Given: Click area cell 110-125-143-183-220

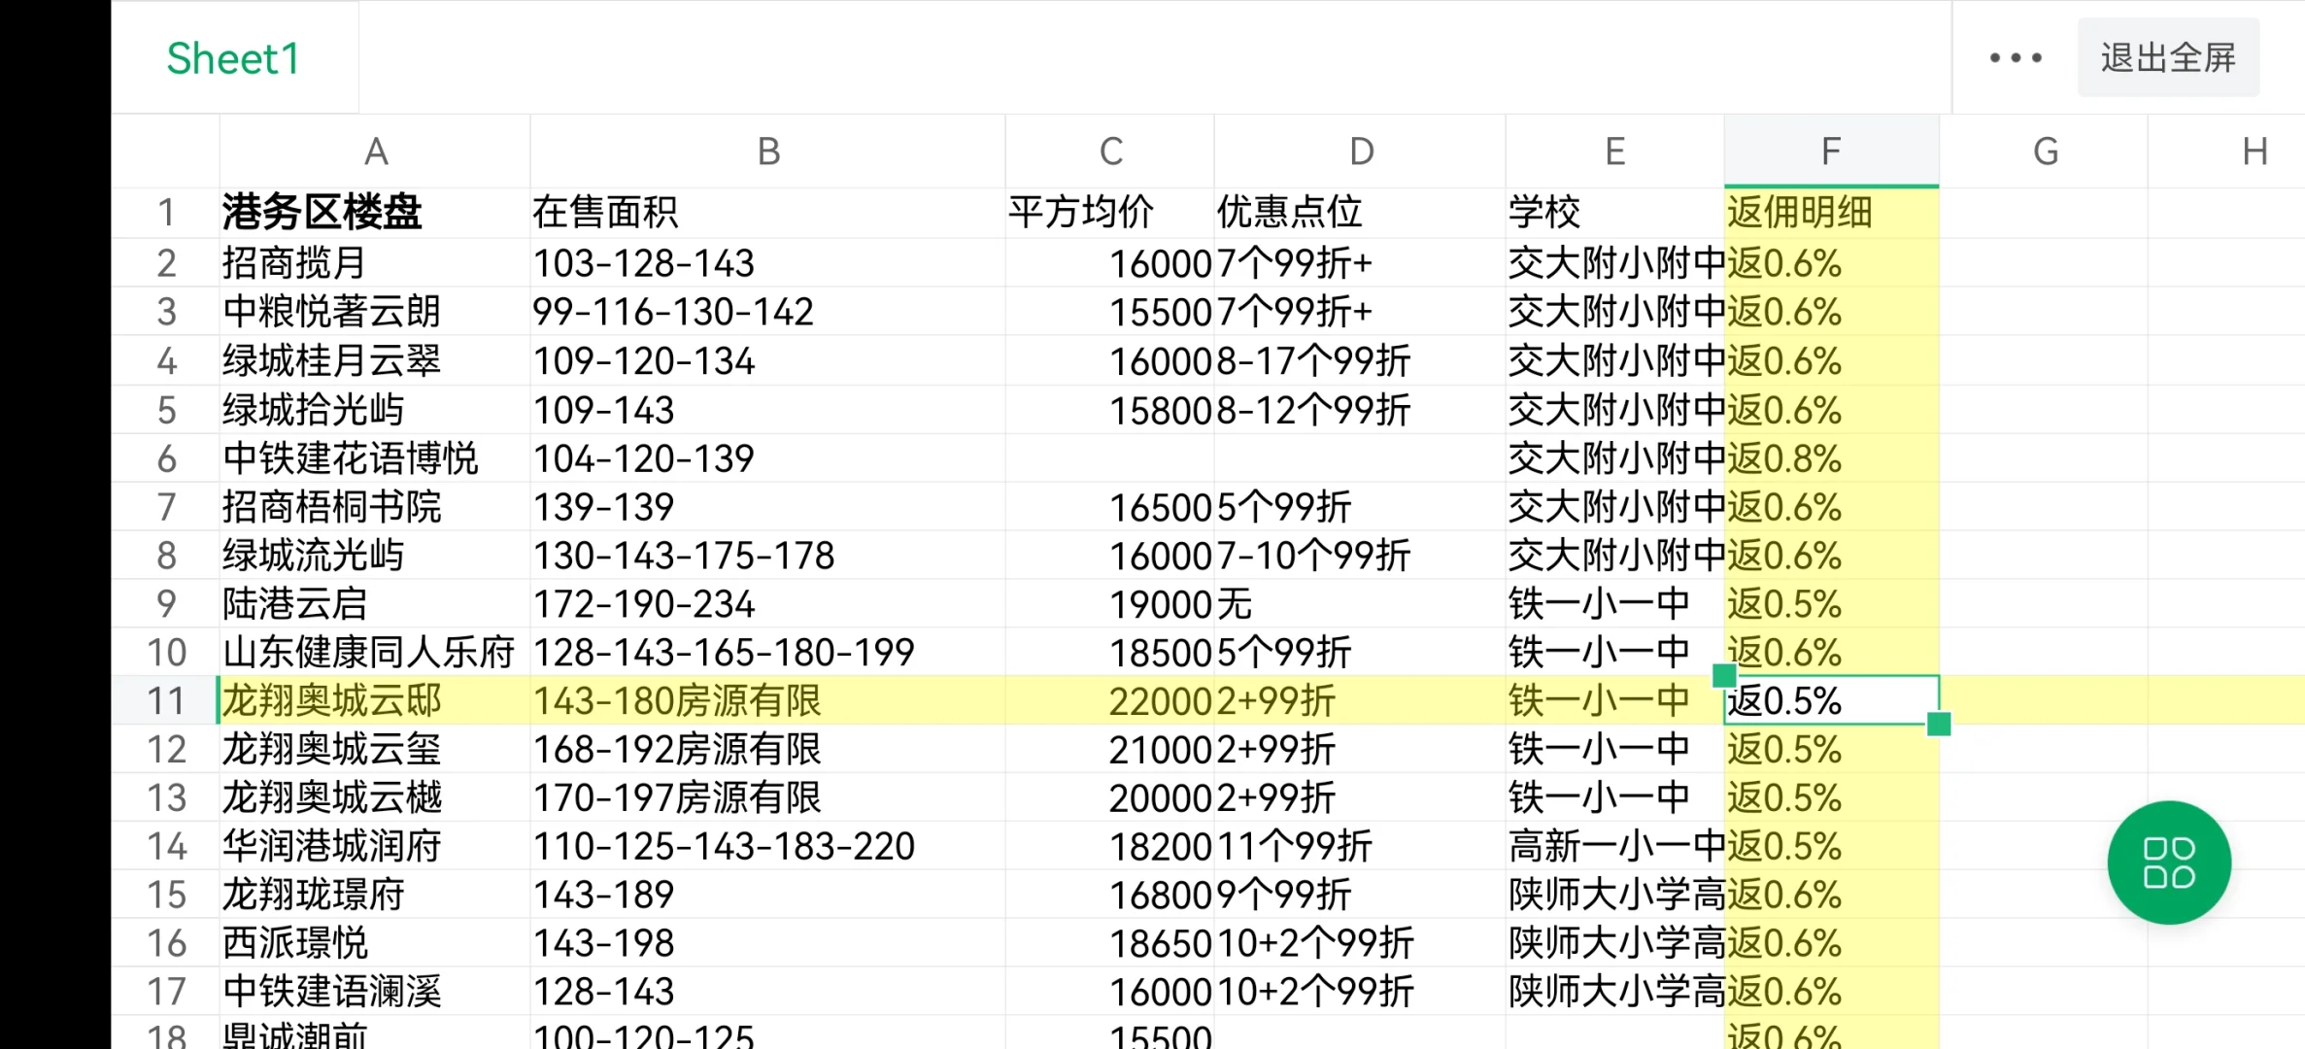Looking at the screenshot, I should tap(768, 846).
